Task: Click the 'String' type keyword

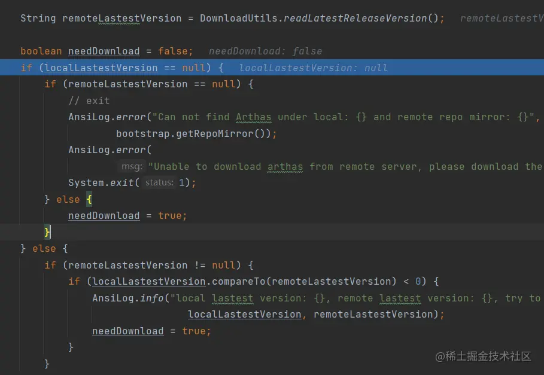Action: (38, 18)
